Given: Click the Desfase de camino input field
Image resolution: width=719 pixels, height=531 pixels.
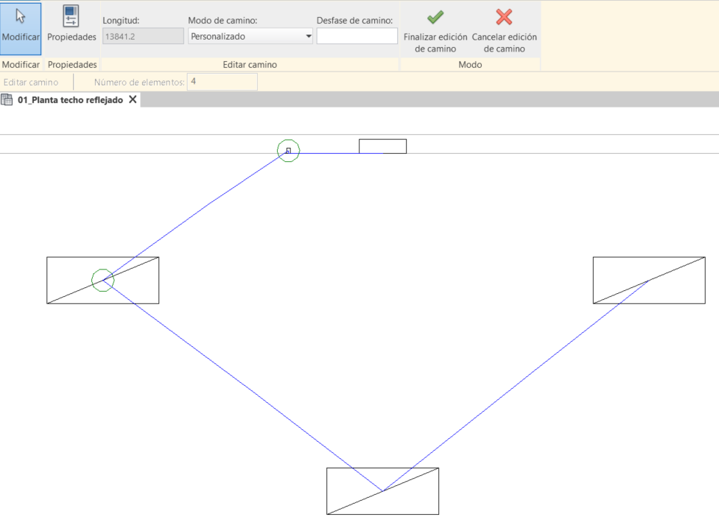Looking at the screenshot, I should pos(357,36).
